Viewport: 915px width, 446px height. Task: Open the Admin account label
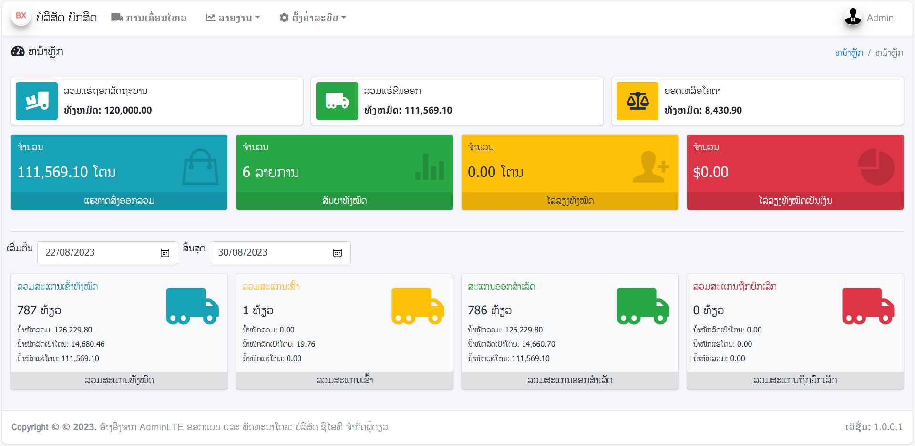click(x=880, y=18)
